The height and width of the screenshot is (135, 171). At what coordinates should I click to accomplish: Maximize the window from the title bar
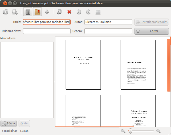[x=15, y=3]
